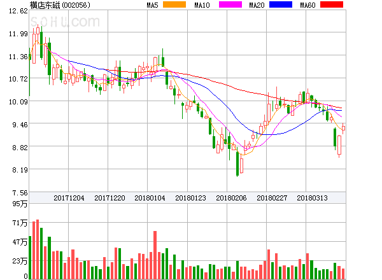The width and height of the screenshot is (382, 280).
Task: Select the MA20 legend label
Action: [257, 5]
